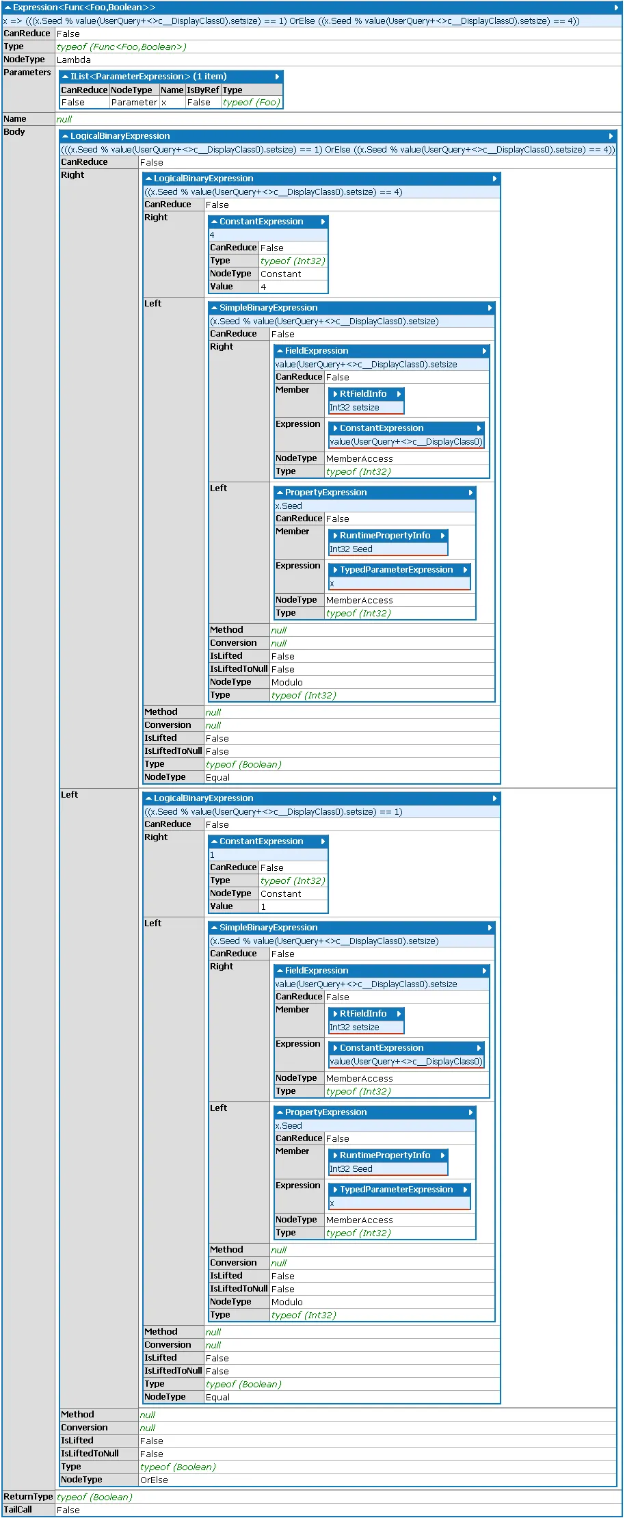625x1518 pixels.
Task: Click the 'Parameter' cell in the parameters table
Action: point(134,103)
